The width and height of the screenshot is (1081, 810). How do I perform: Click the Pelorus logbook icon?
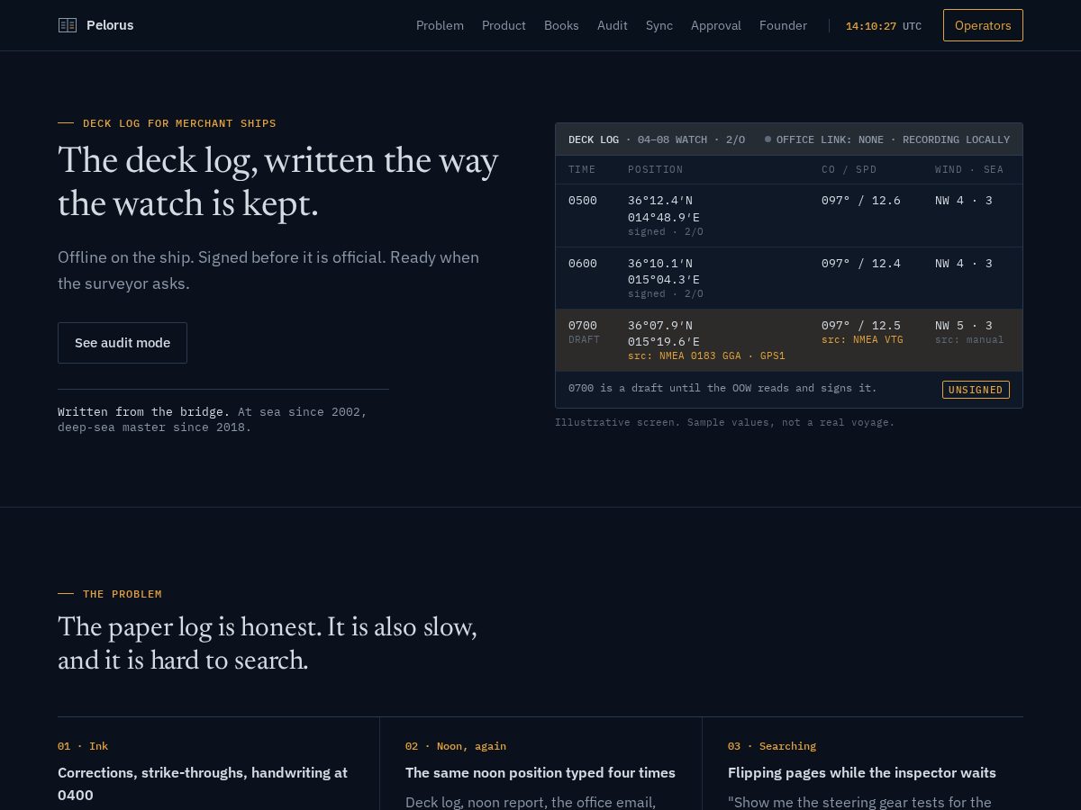tap(68, 25)
